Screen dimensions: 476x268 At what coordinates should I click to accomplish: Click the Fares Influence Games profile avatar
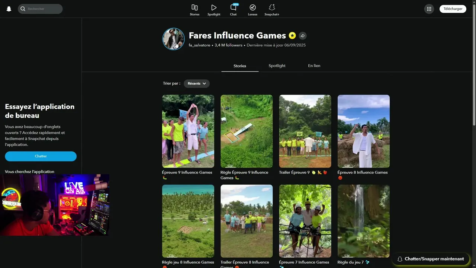173,39
